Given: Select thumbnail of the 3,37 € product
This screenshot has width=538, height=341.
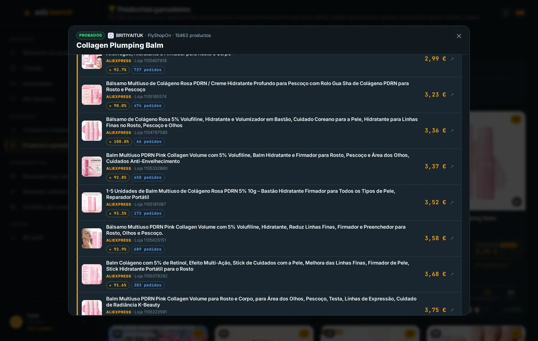Looking at the screenshot, I should point(92,167).
